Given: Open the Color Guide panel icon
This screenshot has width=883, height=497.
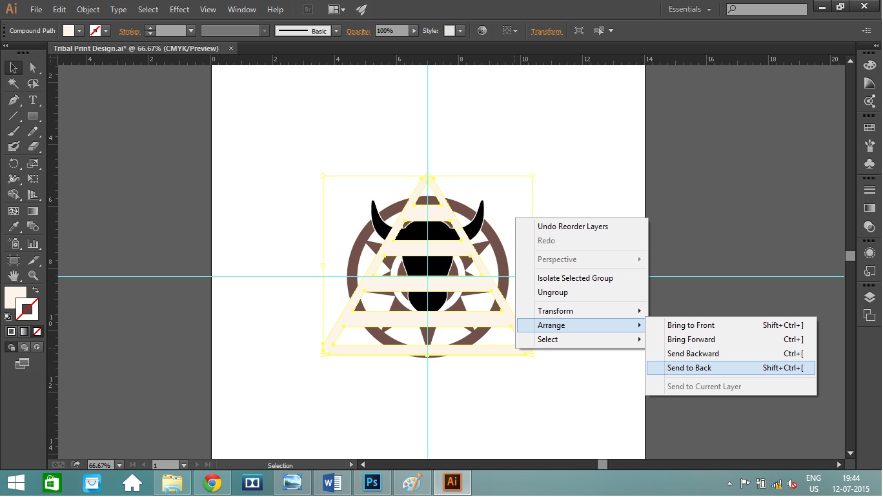Looking at the screenshot, I should coord(869,83).
